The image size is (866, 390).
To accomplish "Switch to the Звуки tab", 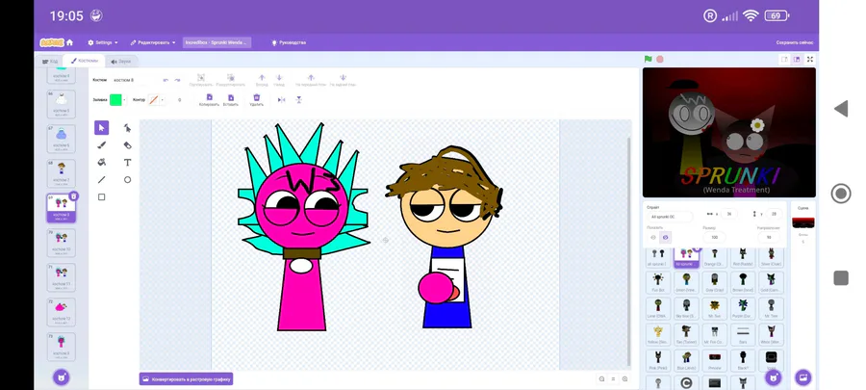I will [x=120, y=62].
